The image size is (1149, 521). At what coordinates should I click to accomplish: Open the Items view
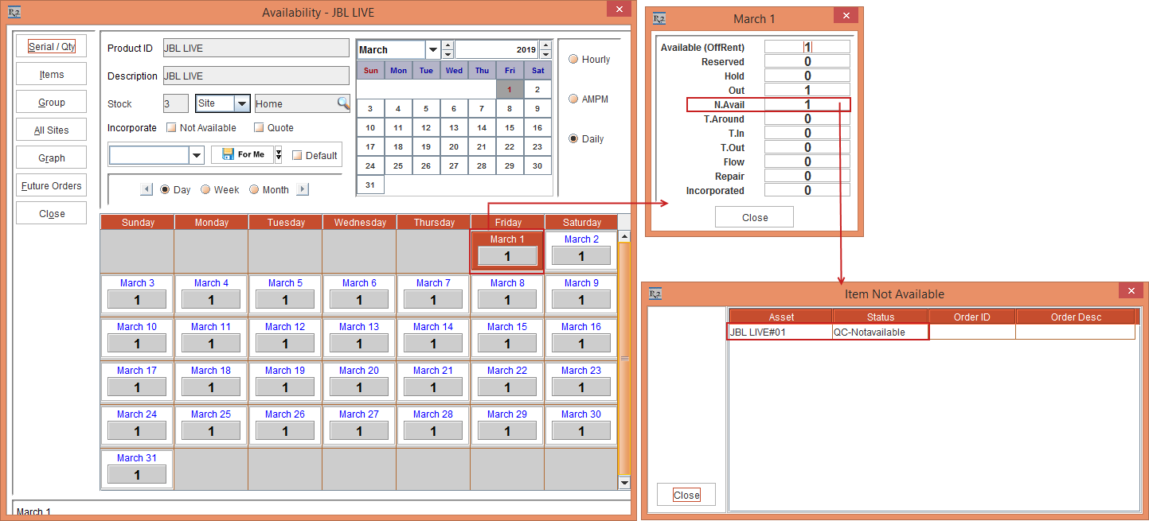pyautogui.click(x=52, y=74)
